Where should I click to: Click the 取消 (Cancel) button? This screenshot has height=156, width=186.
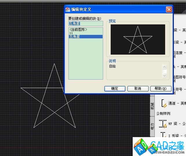[x=138, y=89]
